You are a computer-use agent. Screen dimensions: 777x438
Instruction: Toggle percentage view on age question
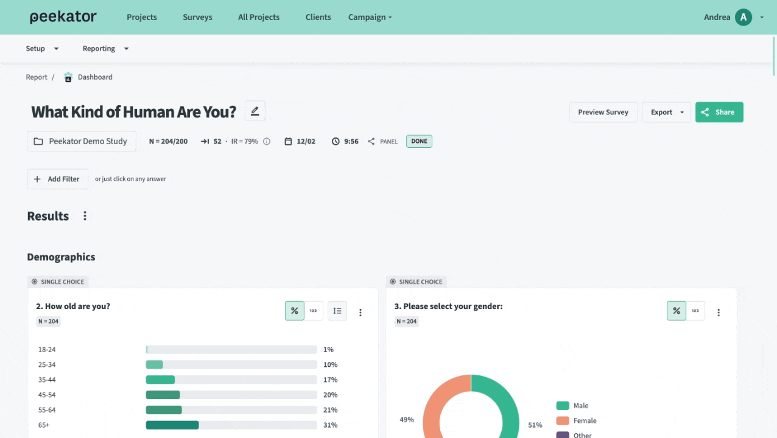tap(295, 311)
